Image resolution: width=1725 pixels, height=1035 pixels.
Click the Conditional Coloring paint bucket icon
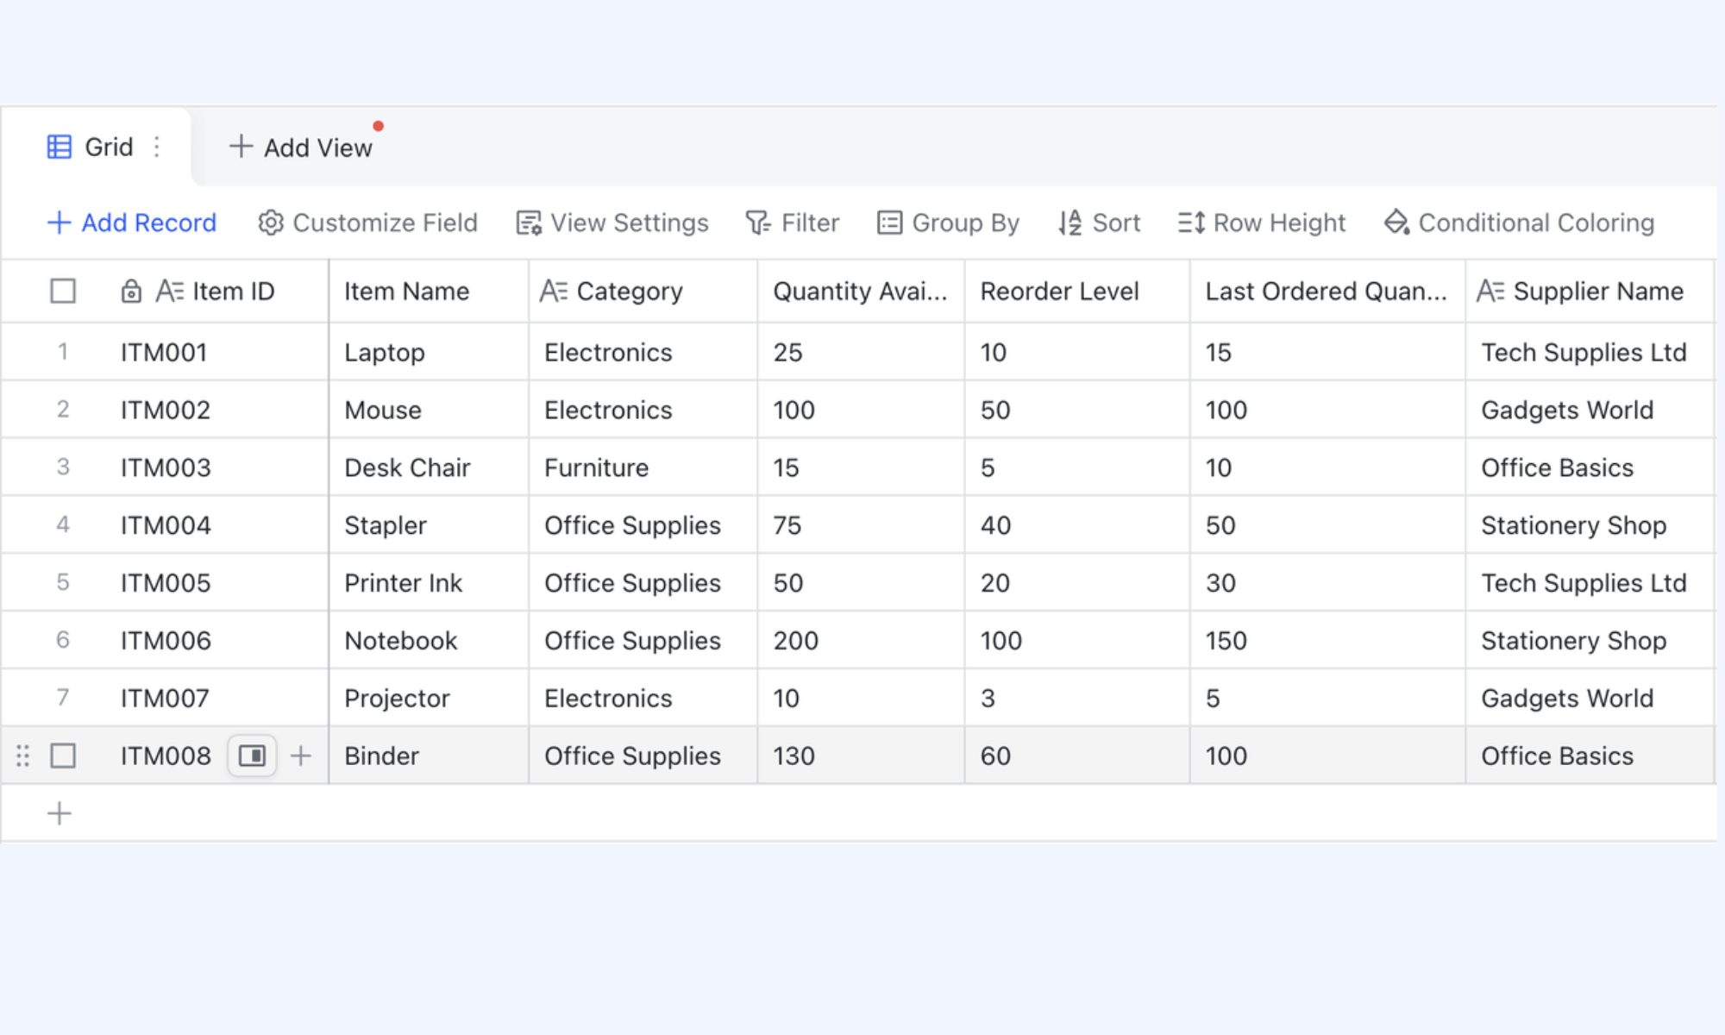(x=1396, y=223)
